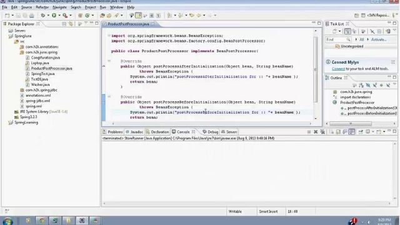The height and width of the screenshot is (225, 400).
Task: Open the Run dropdown arrow
Action: click(x=59, y=16)
